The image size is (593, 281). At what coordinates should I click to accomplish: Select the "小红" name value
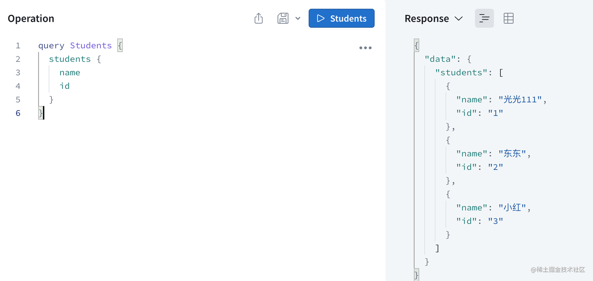point(513,208)
